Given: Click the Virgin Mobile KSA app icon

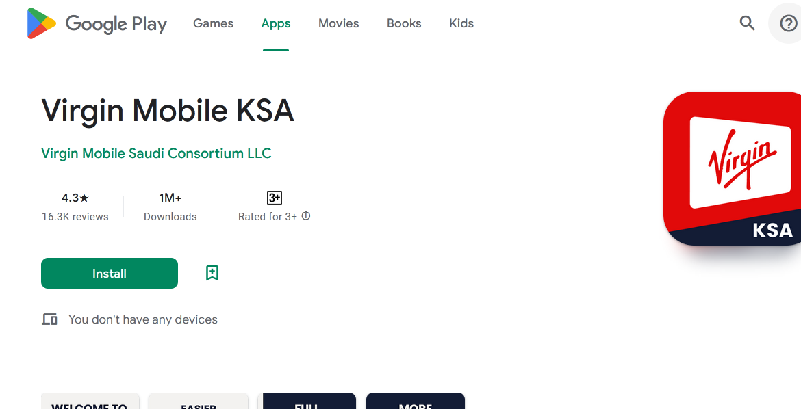Looking at the screenshot, I should pyautogui.click(x=732, y=168).
